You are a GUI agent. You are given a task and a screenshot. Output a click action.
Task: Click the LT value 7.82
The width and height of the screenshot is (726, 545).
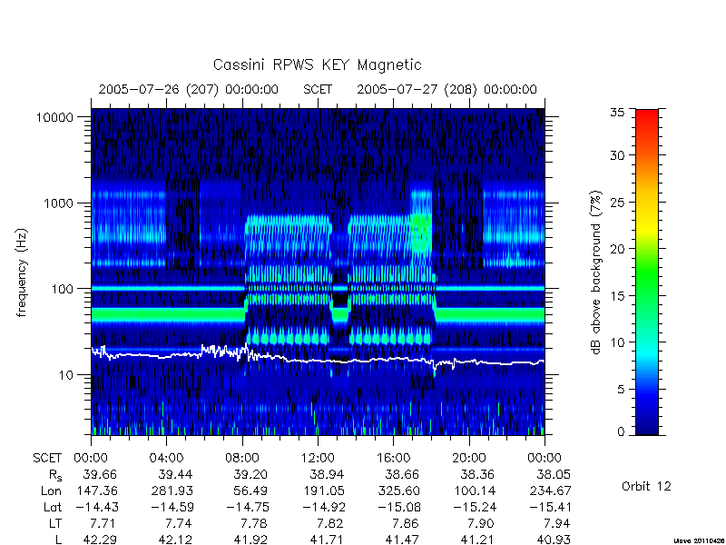331,524
